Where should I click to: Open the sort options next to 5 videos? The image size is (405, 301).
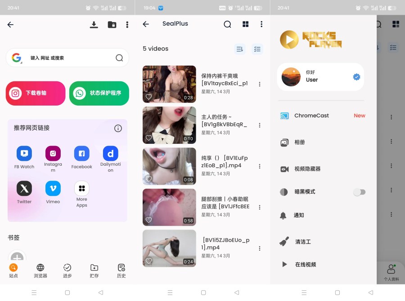[239, 49]
